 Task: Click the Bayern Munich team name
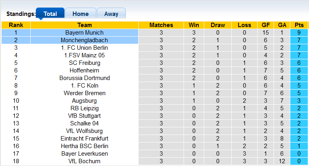tap(84, 33)
